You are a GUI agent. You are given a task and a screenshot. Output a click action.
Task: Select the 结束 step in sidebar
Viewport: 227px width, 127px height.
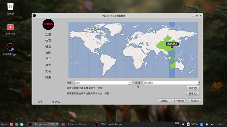pos(48,77)
